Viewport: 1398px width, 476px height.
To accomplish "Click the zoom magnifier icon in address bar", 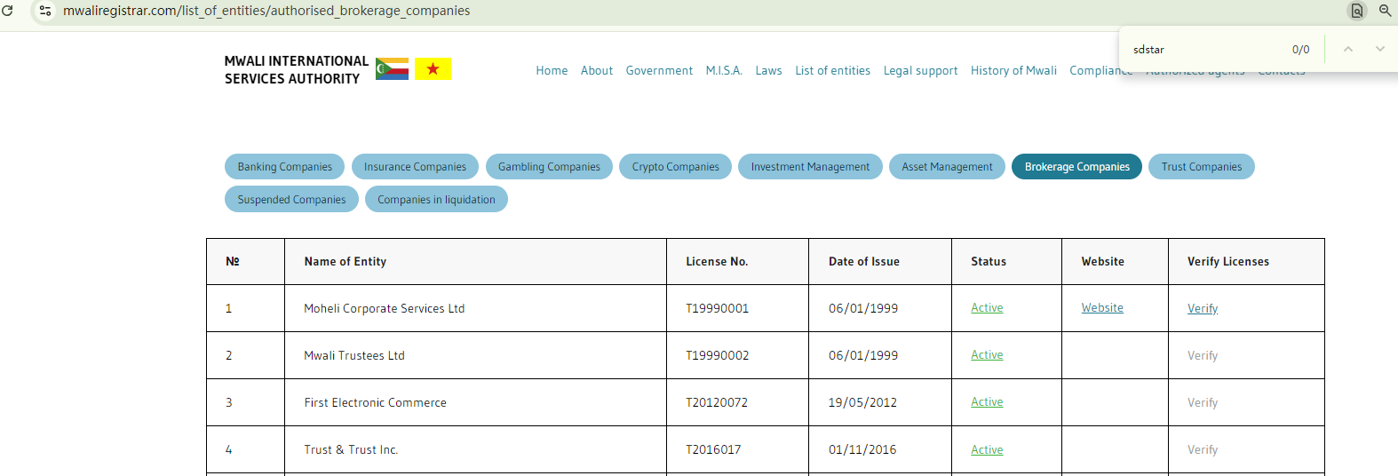I will coord(1385,11).
